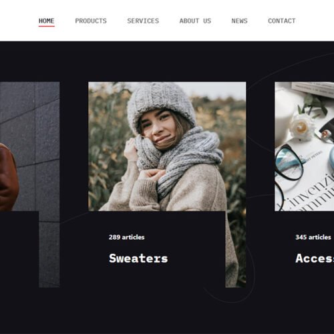Open the HOME navigation item
The width and height of the screenshot is (334, 334).
47,21
